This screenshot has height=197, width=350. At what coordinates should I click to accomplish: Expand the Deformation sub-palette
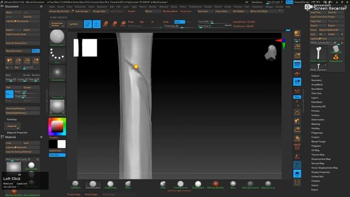click(x=318, y=120)
